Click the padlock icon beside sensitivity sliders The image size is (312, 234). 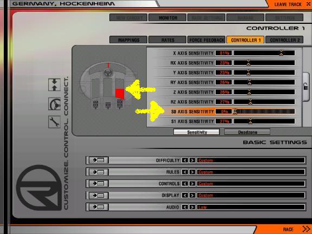305,87
